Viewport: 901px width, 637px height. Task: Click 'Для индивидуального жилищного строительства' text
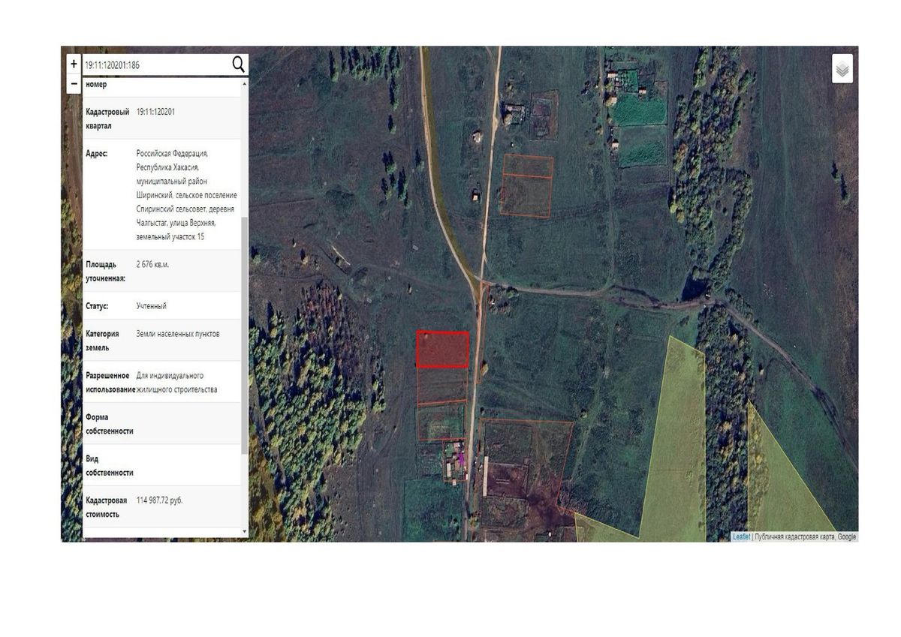[x=176, y=383]
